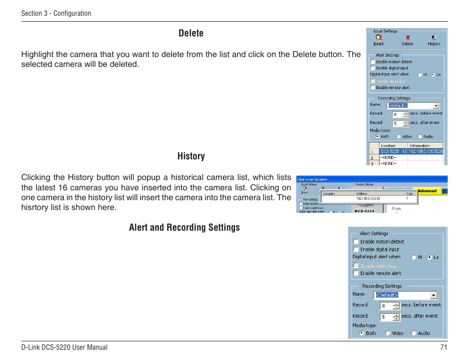This screenshot has height=363, width=469.
Task: Click the after-event value 5 field in enlarged Recording Settings
Action: [386, 317]
